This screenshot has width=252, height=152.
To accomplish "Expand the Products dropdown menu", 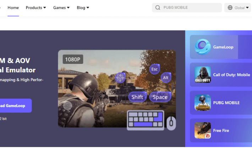I will (36, 7).
